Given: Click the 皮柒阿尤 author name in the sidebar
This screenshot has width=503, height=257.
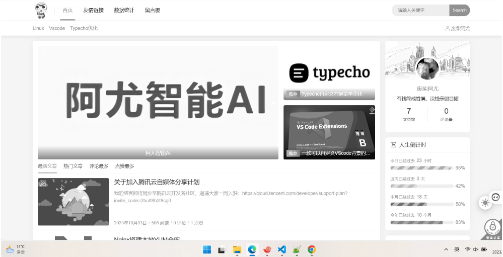Looking at the screenshot, I should coord(427,89).
